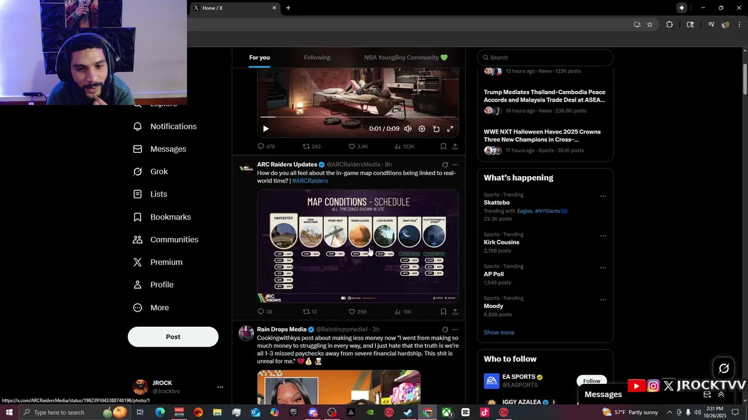Screen dimensions: 748x420
Task: Open picture-in-picture for the video
Action: [x=436, y=129]
